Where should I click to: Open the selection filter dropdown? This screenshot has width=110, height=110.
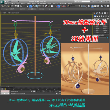(x=14, y=6)
